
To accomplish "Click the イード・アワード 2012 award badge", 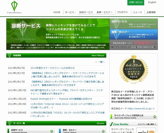I will (x=134, y=69).
